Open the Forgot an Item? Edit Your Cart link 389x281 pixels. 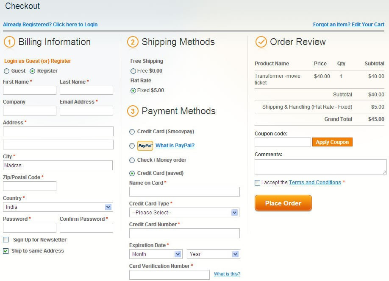pos(349,25)
